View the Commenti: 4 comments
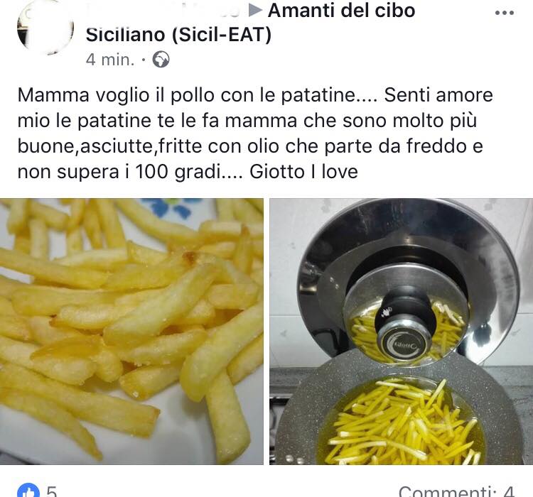Screen dimensions: 533x497 pos(456,491)
